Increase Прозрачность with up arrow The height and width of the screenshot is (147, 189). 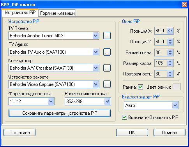170,72
